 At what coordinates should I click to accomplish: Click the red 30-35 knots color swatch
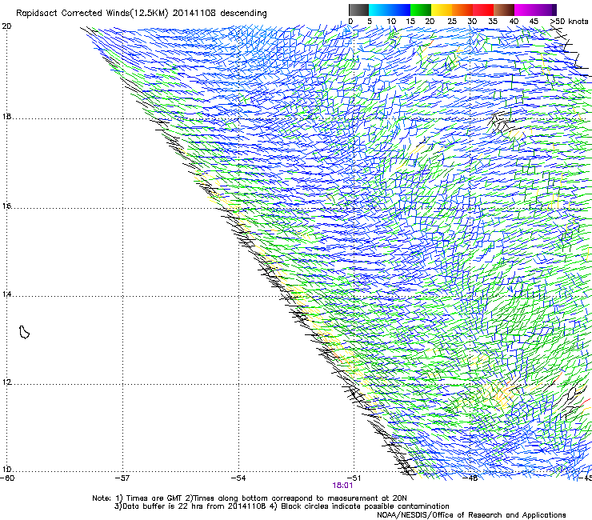(483, 10)
